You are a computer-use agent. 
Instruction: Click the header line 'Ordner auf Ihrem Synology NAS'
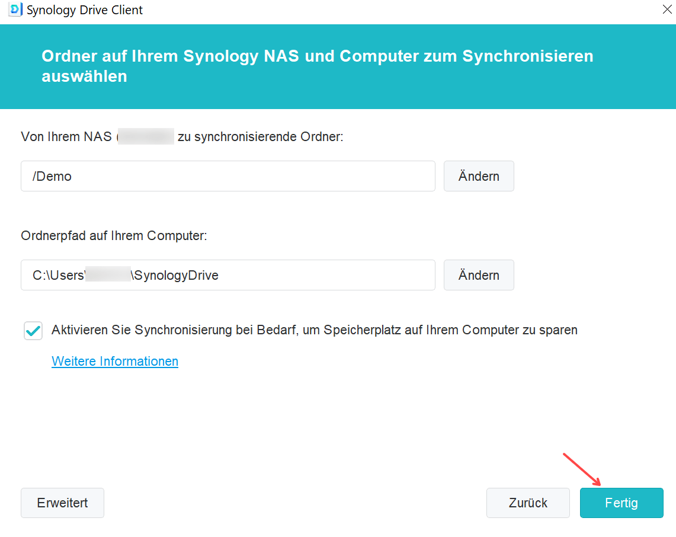[x=317, y=56]
